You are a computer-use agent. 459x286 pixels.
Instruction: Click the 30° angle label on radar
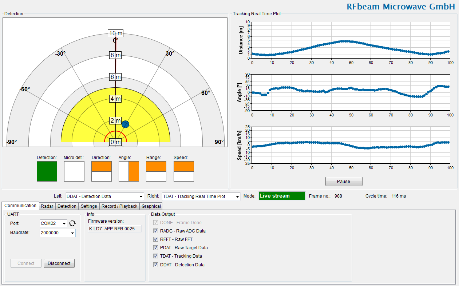(170, 53)
